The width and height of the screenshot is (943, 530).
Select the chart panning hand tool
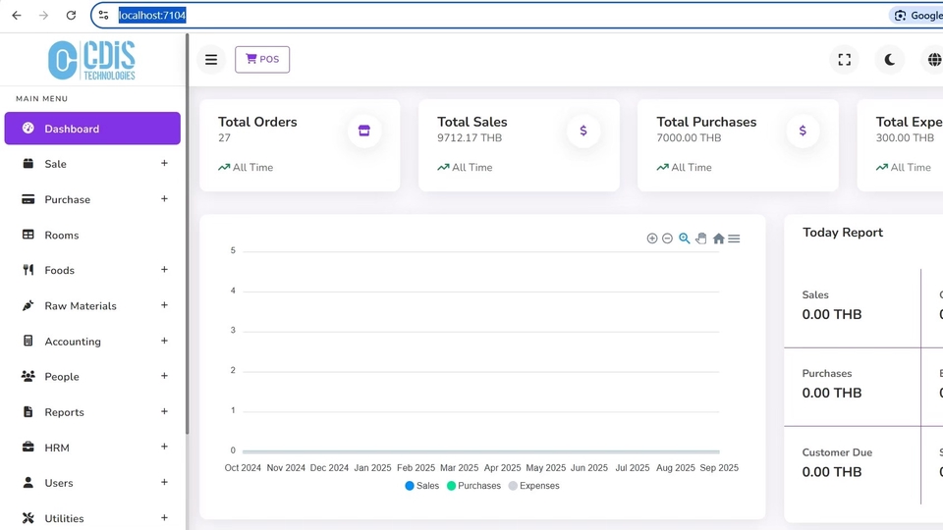point(701,238)
